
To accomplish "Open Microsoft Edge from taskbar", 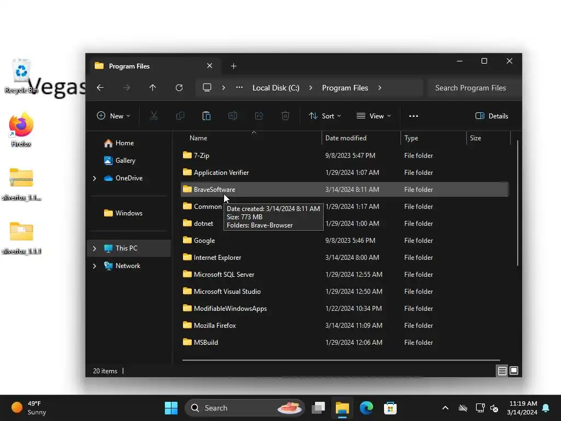I will click(367, 408).
